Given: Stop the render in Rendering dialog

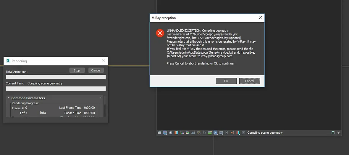Looking at the screenshot, I should pyautogui.click(x=77, y=70).
